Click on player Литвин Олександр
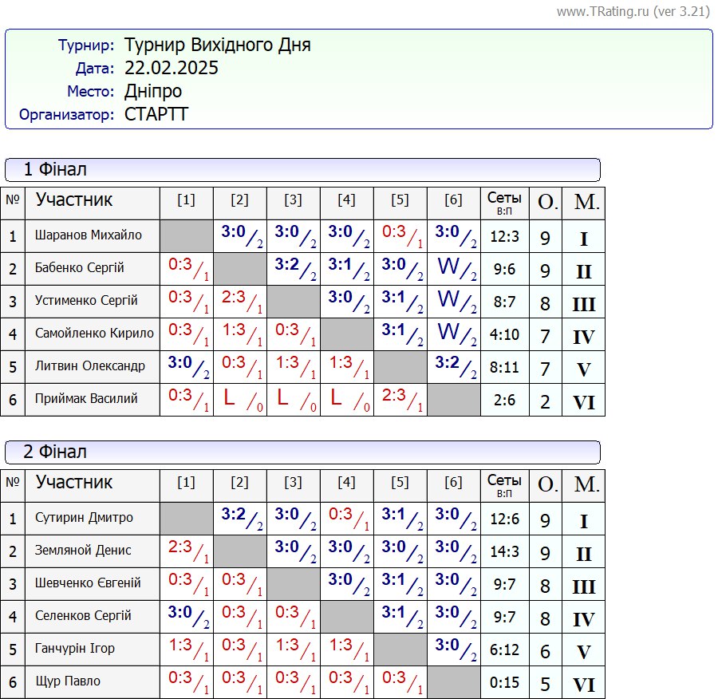Screen dimensions: 718x699 click(x=90, y=366)
